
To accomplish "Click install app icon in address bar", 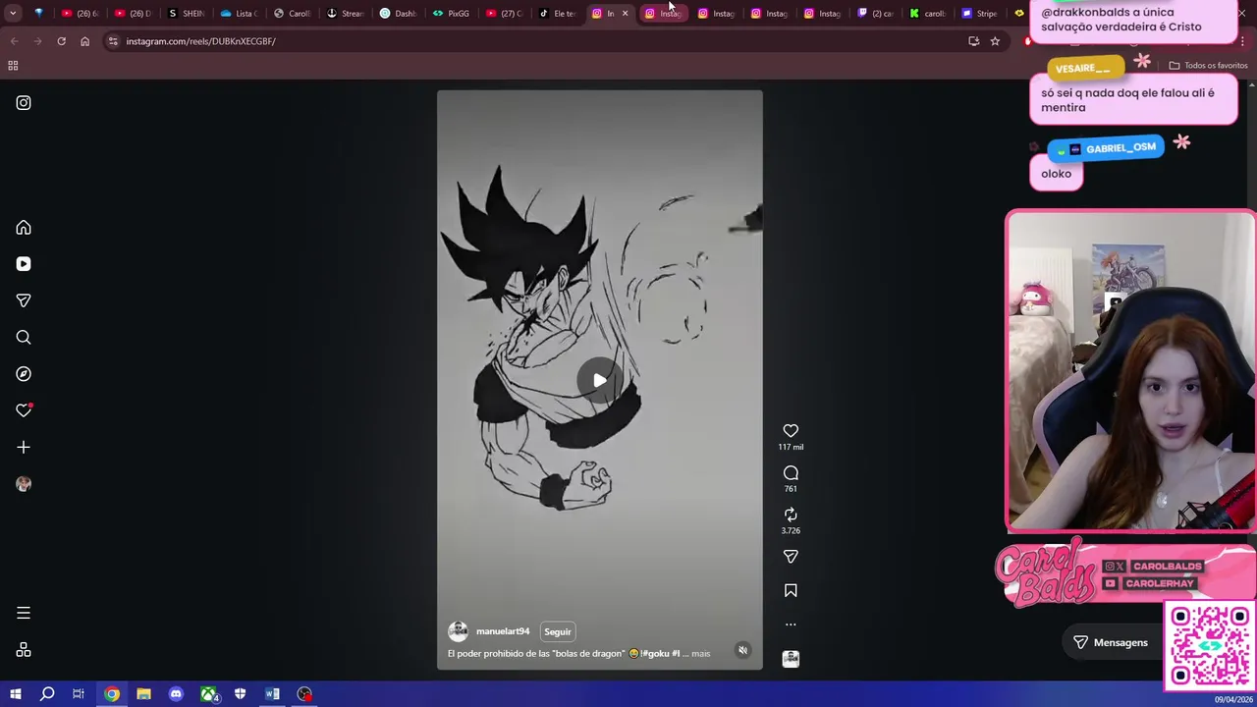I will [973, 41].
